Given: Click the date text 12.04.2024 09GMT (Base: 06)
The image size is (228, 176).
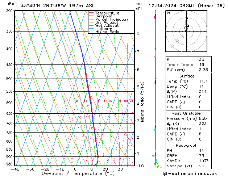Looking at the screenshot, I should click(186, 6).
